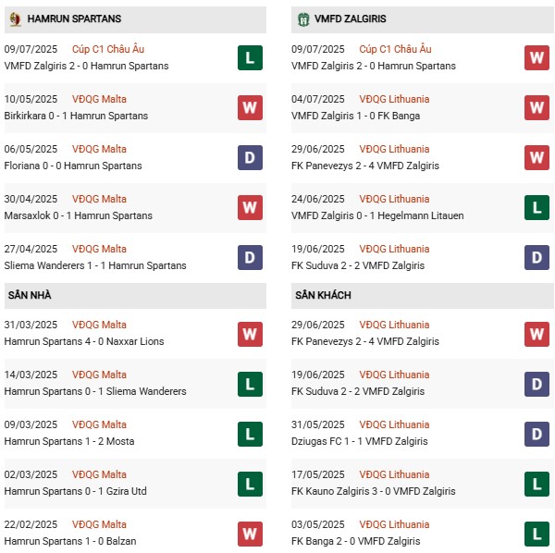Click the W badge for Birkirkara vs Hamrun
The height and width of the screenshot is (553, 555).
(x=250, y=107)
